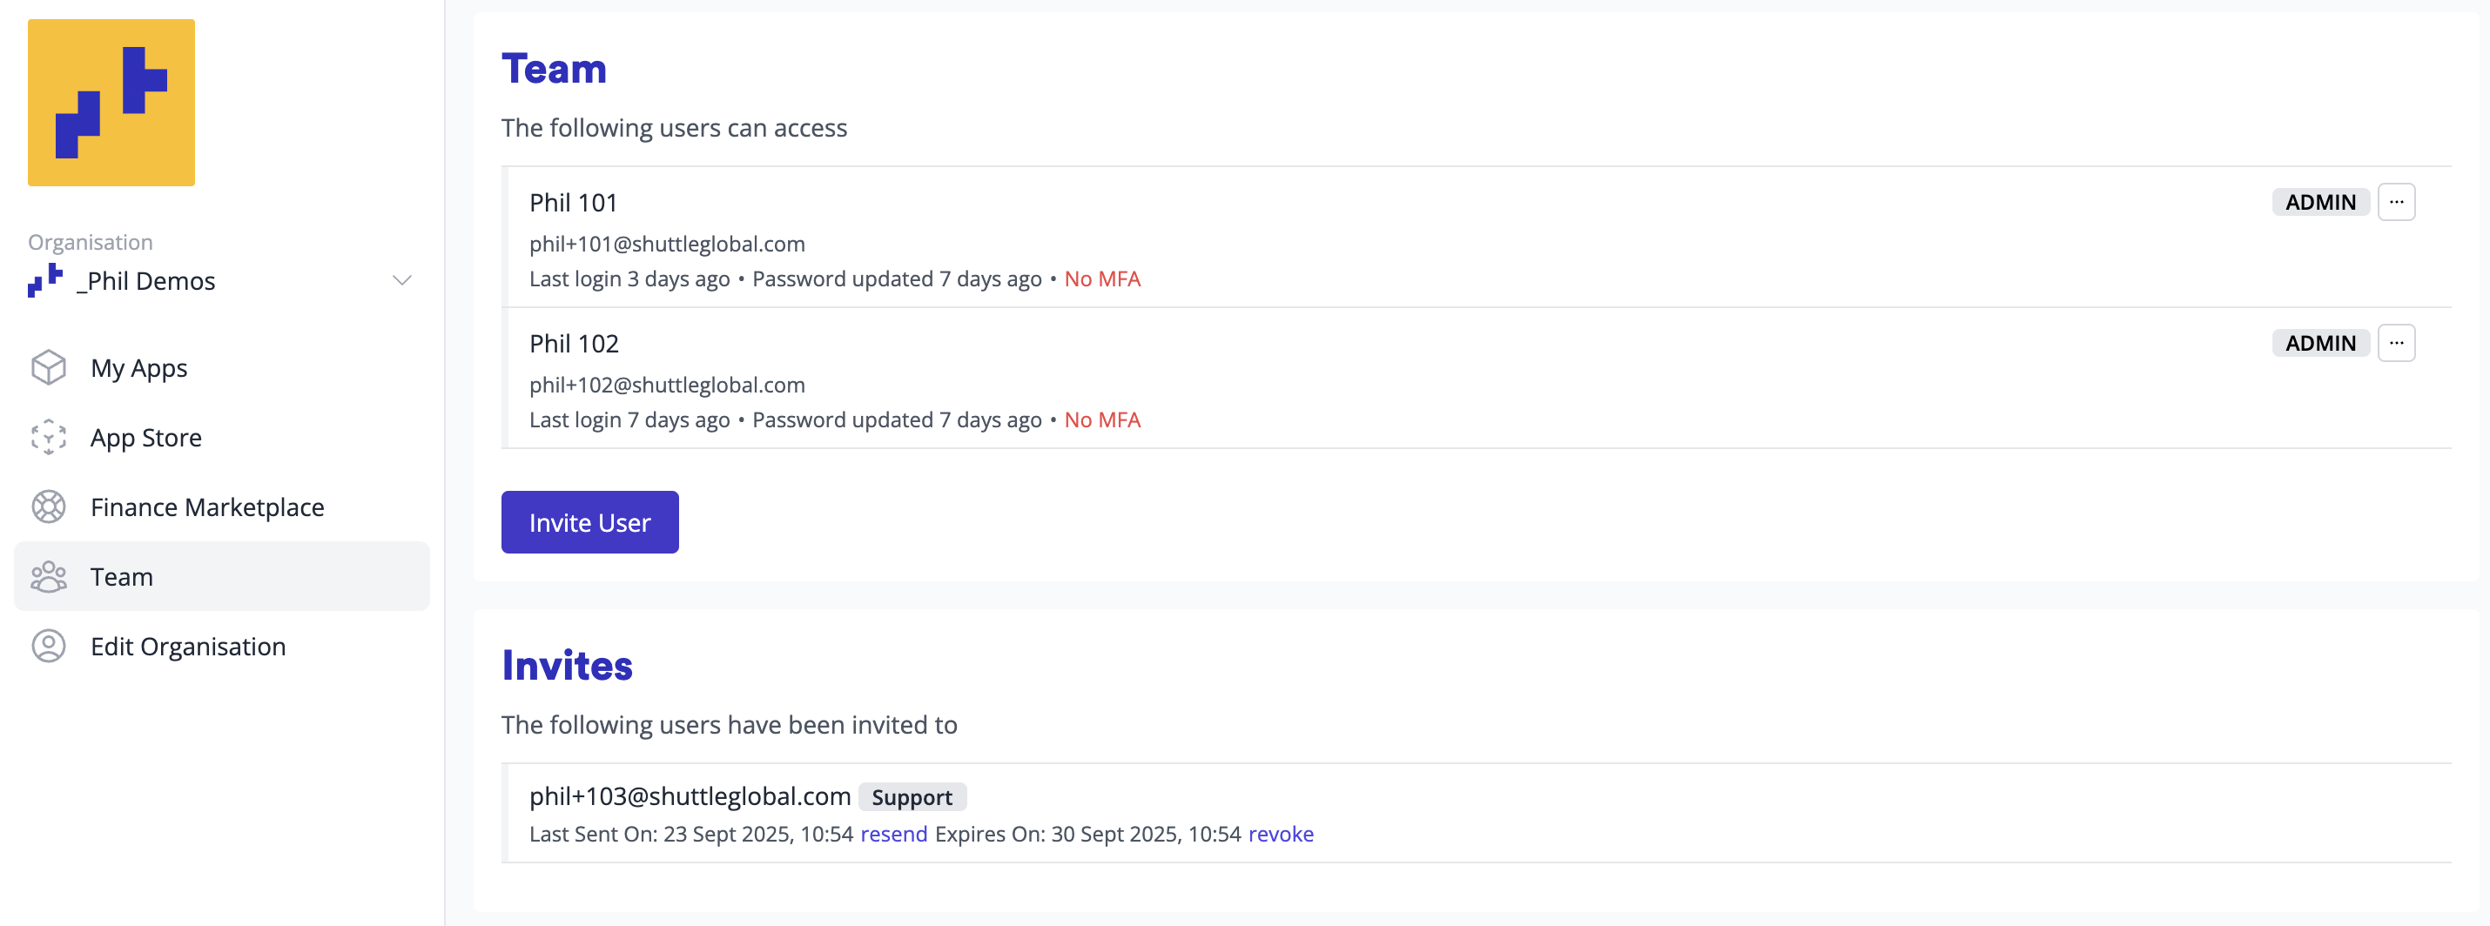Click the Team people icon
This screenshot has width=2490, height=926.
point(49,576)
